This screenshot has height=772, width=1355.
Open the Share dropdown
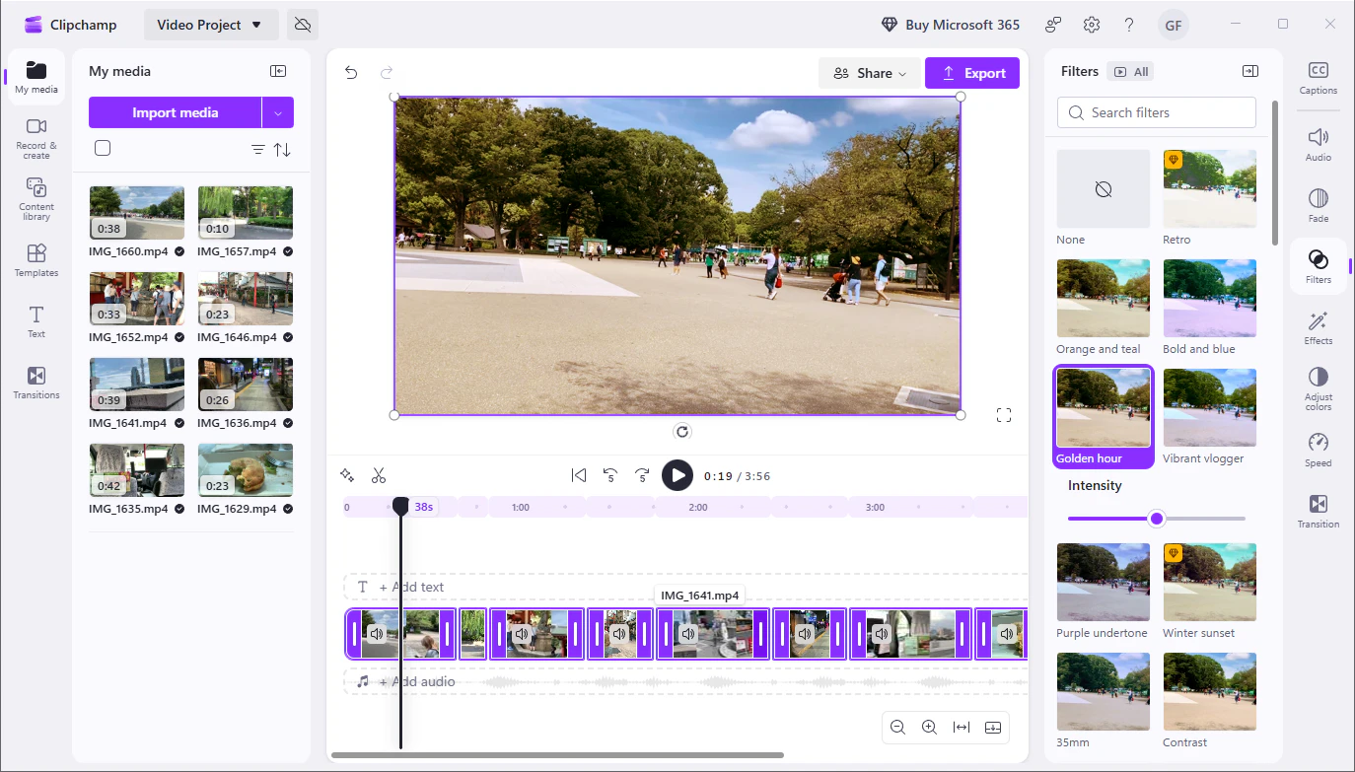[869, 72]
